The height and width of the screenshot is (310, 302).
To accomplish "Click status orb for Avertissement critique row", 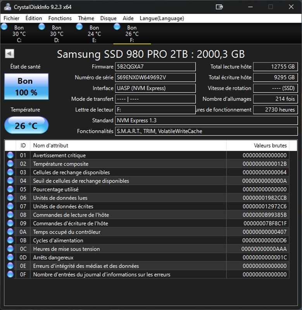I will [x=10, y=155].
